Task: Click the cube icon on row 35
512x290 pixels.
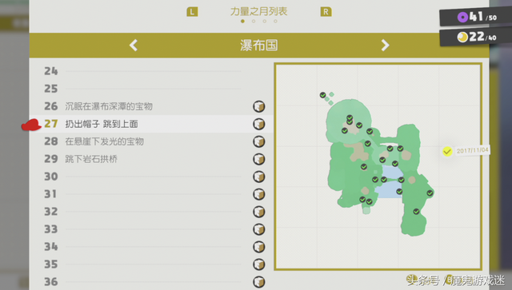Action: [x=259, y=264]
